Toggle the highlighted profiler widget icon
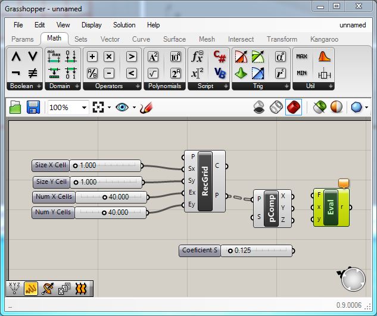377x316 pixels. coord(31,289)
